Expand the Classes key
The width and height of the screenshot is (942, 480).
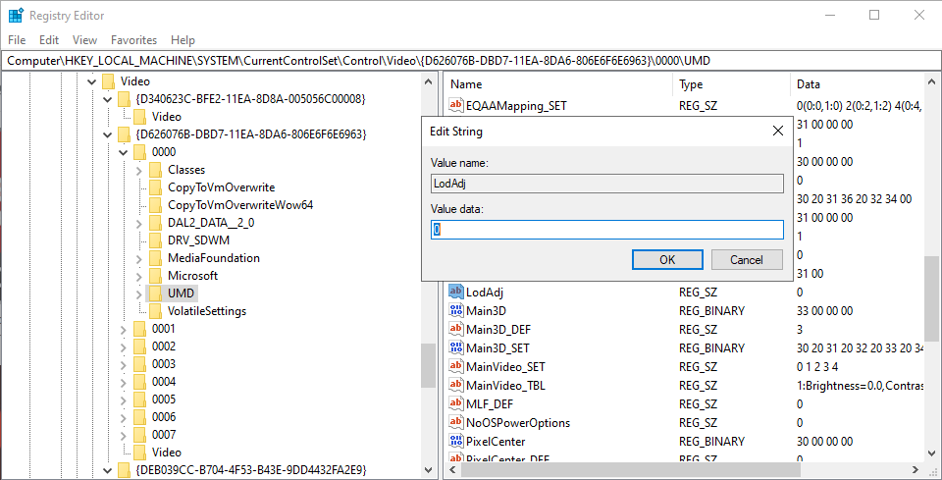[x=139, y=170]
